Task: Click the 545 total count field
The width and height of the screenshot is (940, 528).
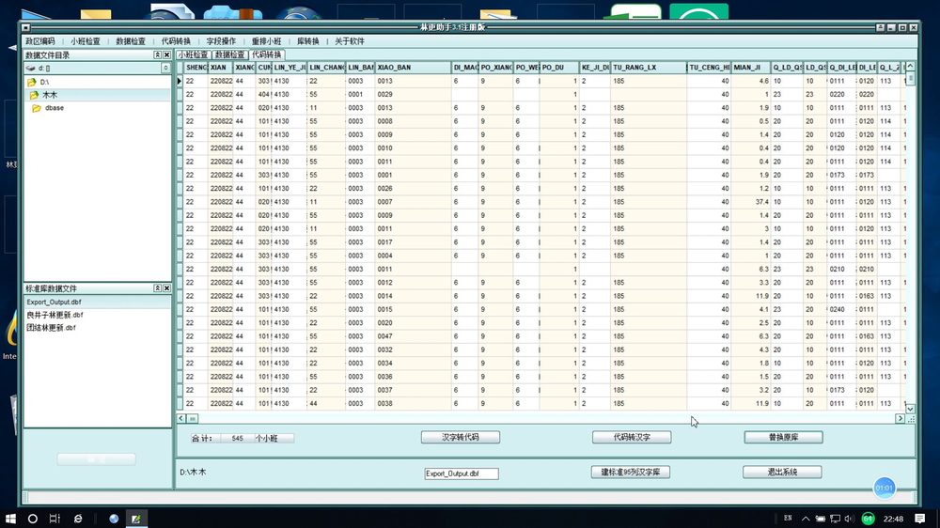Action: pyautogui.click(x=237, y=439)
